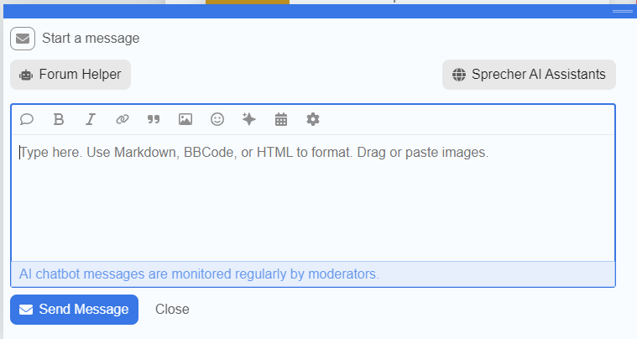The image size is (637, 339).
Task: Select the Forum Helper chatbot
Action: click(70, 75)
